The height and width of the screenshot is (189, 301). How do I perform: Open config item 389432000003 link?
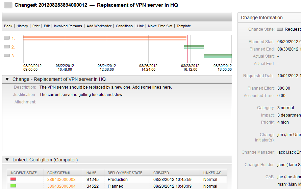(61, 180)
